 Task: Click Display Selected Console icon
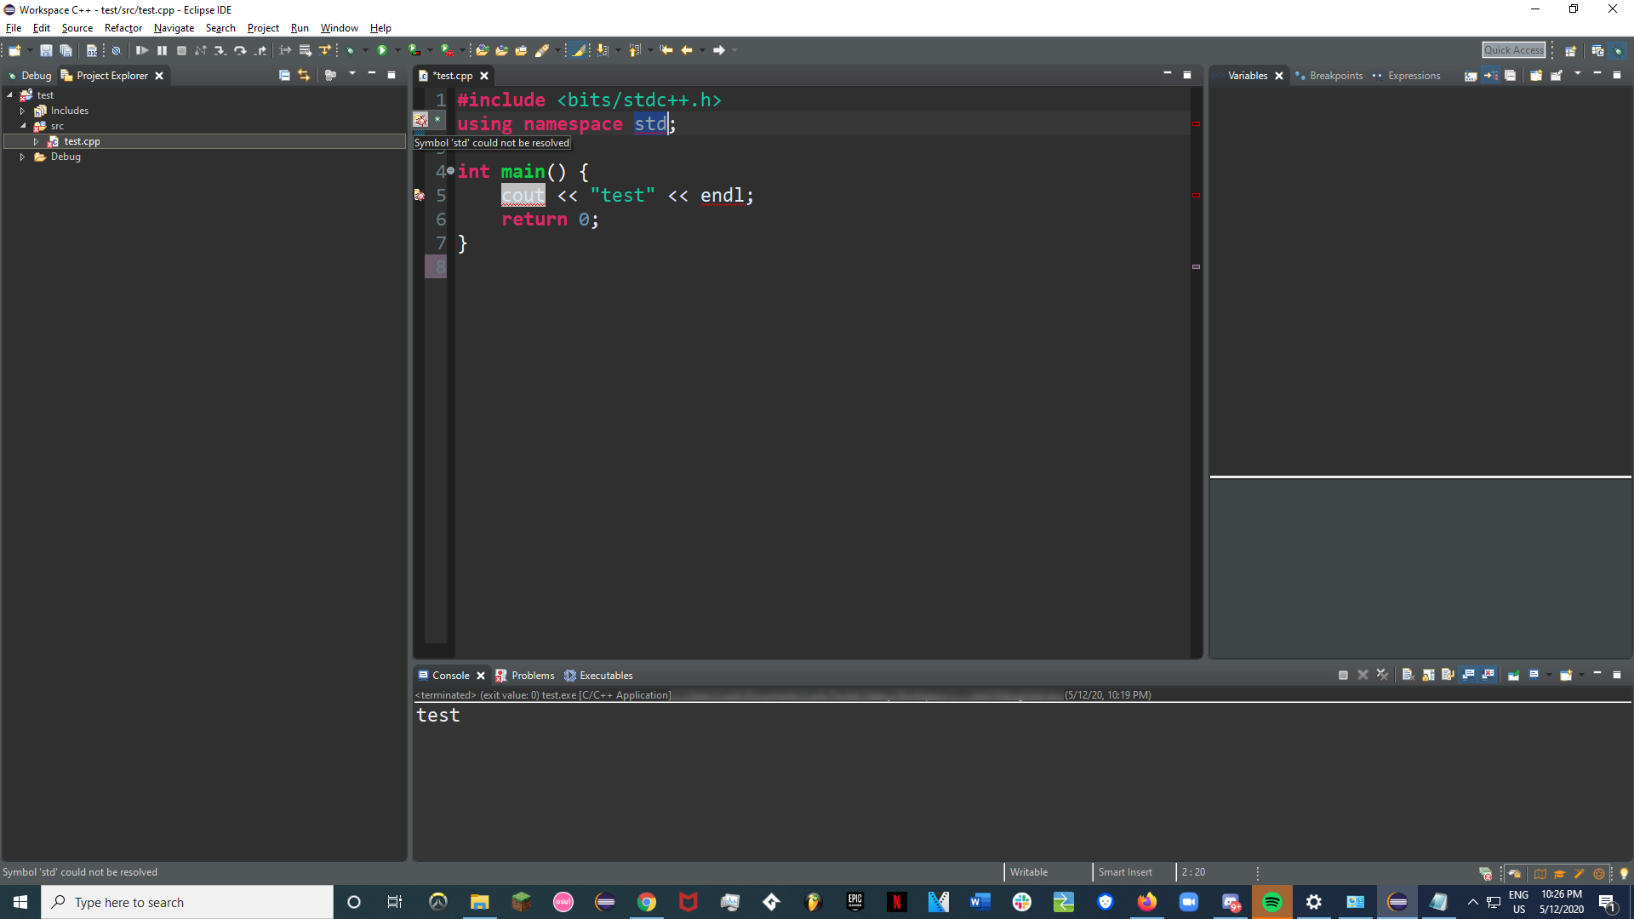click(1534, 675)
